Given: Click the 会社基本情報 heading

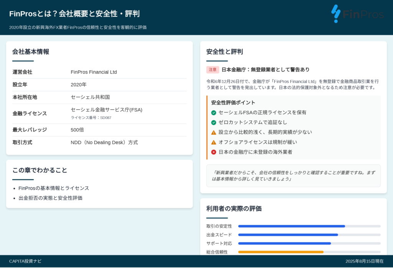Looking at the screenshot, I should [31, 52].
